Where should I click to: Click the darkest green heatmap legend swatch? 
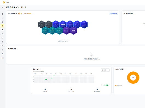click(108, 85)
